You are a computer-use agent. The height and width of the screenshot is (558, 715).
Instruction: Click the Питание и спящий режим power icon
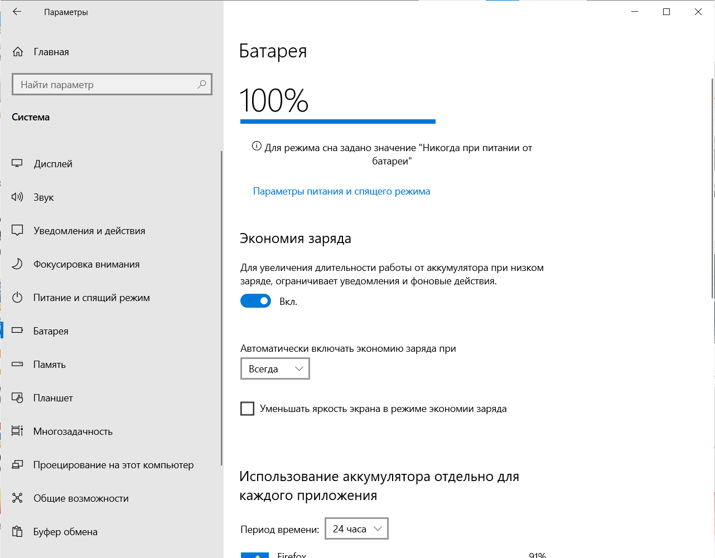pos(17,297)
